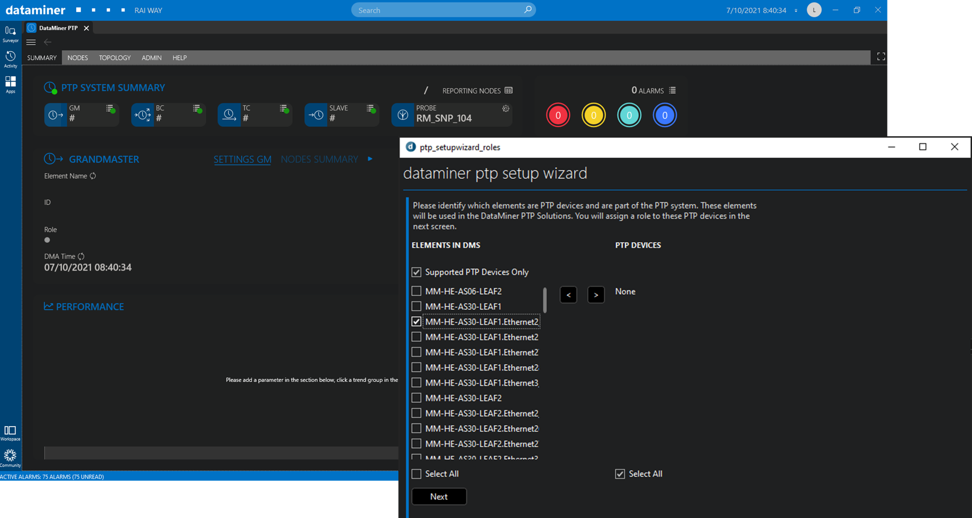Check the MM-HE-AS30-LEAF1 element
This screenshot has width=972, height=518.
(417, 306)
